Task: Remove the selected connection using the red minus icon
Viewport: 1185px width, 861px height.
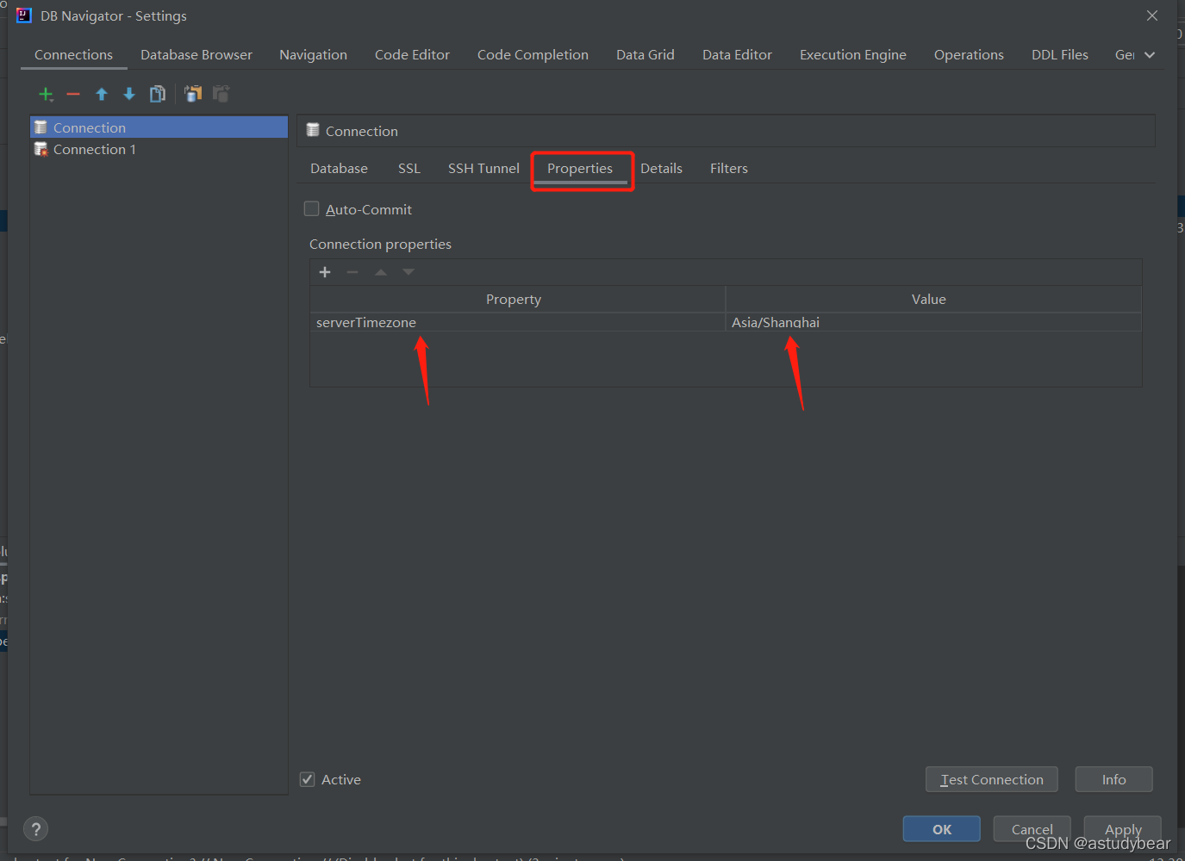Action: click(x=72, y=94)
